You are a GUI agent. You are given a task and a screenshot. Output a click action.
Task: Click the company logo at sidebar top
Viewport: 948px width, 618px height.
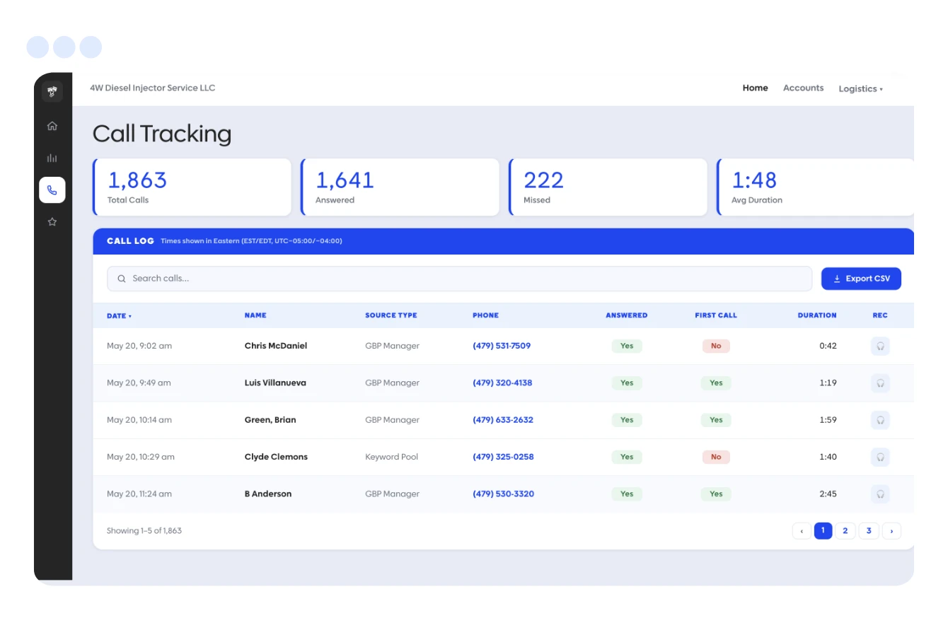coord(52,91)
